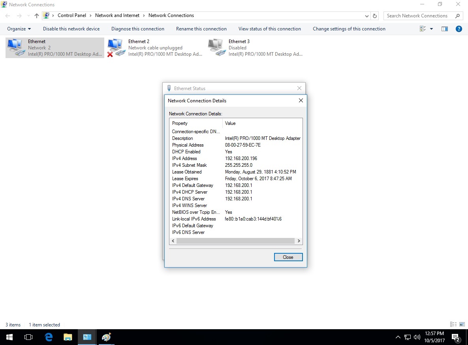Select the Ethernet network adapter icon

[x=55, y=48]
